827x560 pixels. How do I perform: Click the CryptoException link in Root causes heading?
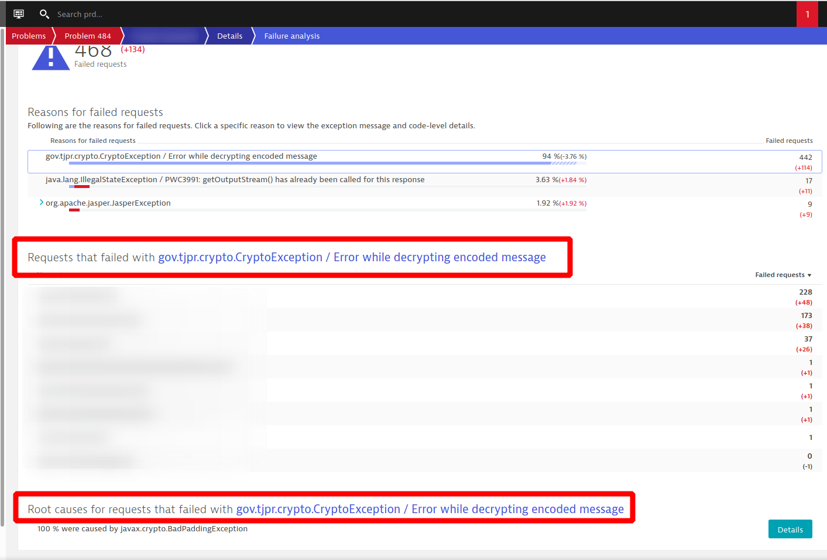point(430,509)
